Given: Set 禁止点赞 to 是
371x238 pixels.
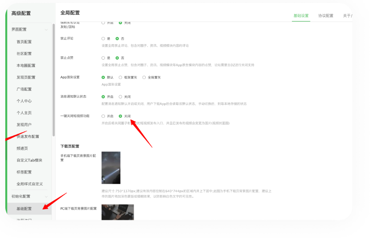Looking at the screenshot, I should click(103, 58).
